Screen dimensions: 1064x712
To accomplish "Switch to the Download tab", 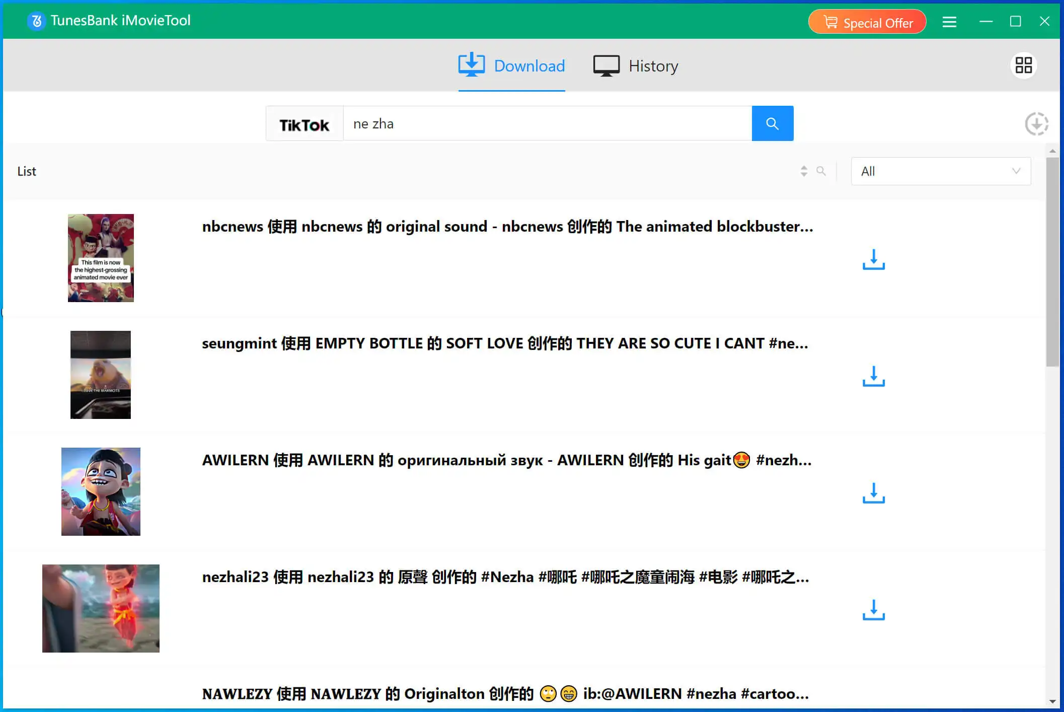I will click(511, 65).
